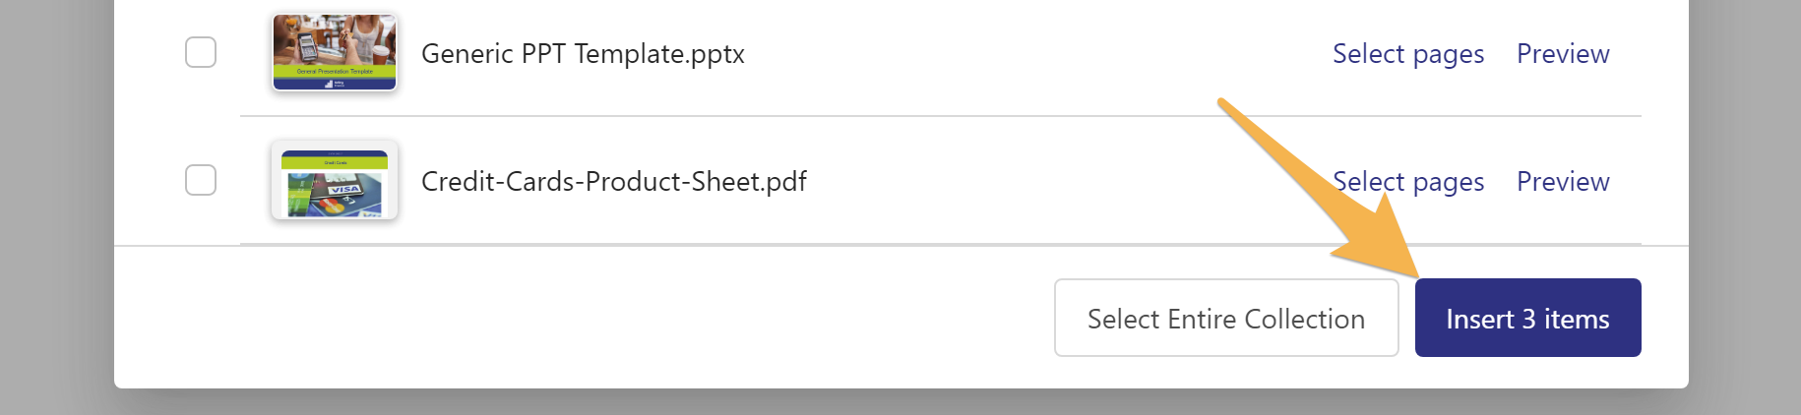The height and width of the screenshot is (415, 1801).
Task: Select pages for Generic PPT Template.pptx
Action: click(1407, 54)
